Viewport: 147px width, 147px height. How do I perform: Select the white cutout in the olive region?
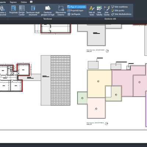click(108, 92)
